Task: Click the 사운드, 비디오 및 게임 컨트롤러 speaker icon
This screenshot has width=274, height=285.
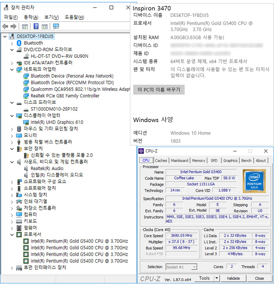Action: click(19, 162)
